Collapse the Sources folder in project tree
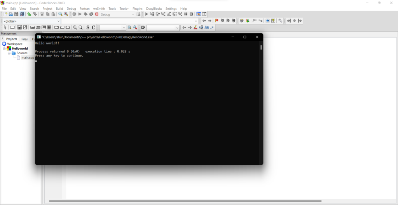 point(9,53)
